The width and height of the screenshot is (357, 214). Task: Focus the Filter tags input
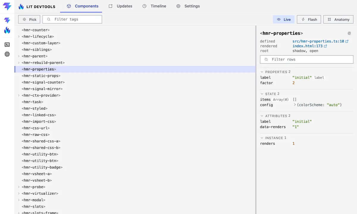coord(72,19)
